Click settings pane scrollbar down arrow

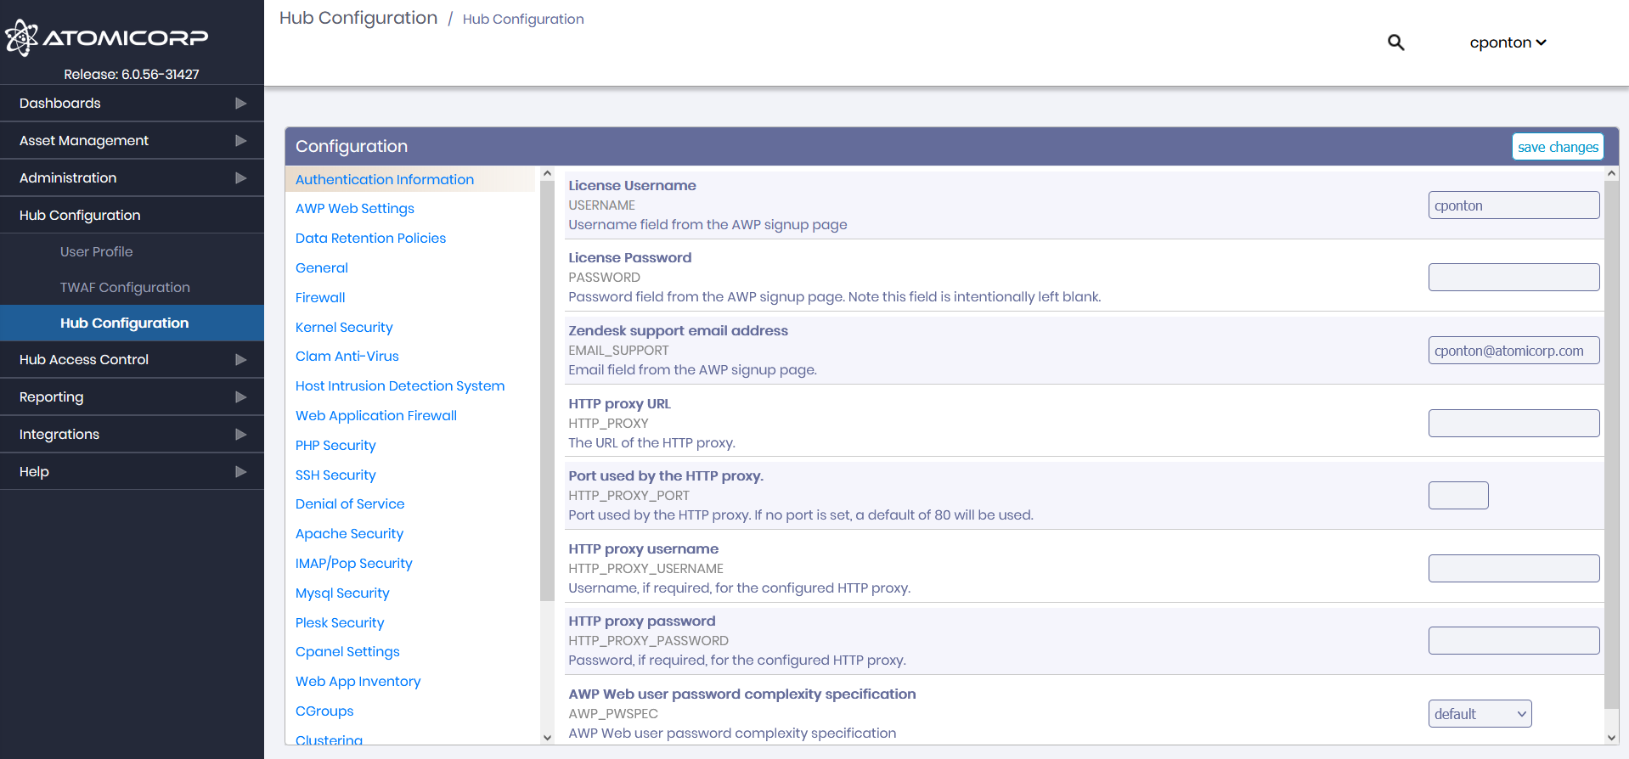tap(1611, 738)
